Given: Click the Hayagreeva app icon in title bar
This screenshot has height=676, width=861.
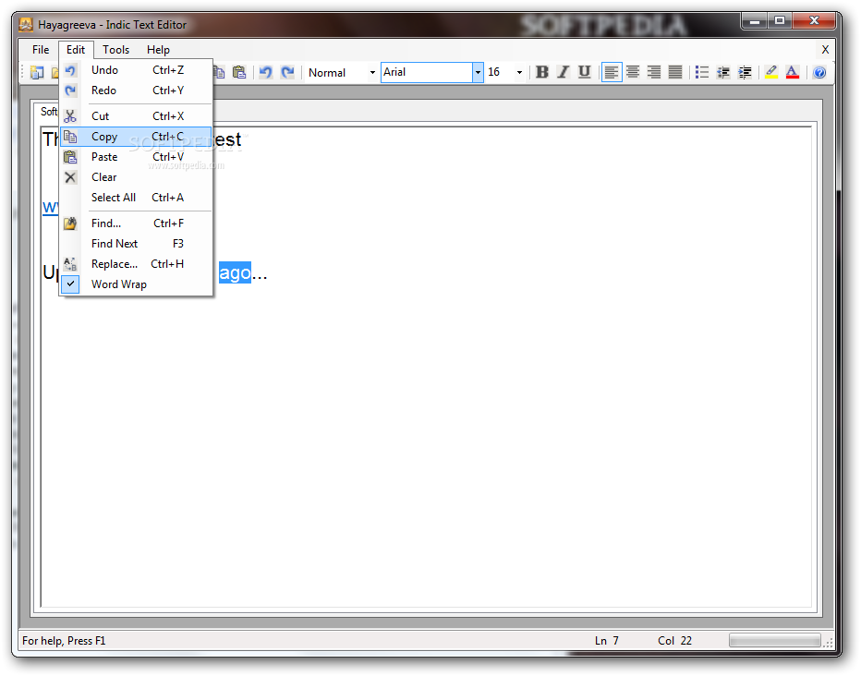Looking at the screenshot, I should (x=26, y=25).
